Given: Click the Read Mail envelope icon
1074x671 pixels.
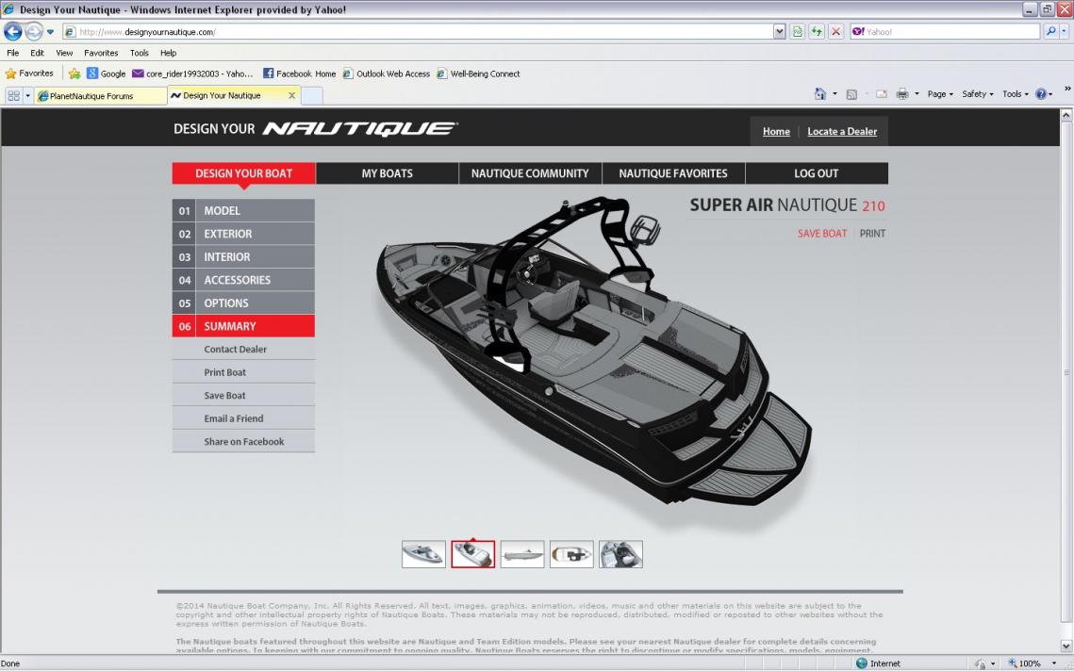Looking at the screenshot, I should (882, 94).
